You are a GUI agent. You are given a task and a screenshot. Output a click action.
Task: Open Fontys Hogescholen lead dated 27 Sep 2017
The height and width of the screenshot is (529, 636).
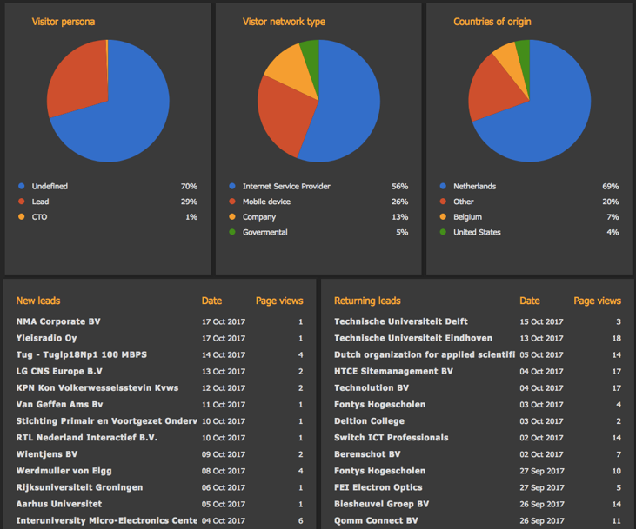pos(380,471)
